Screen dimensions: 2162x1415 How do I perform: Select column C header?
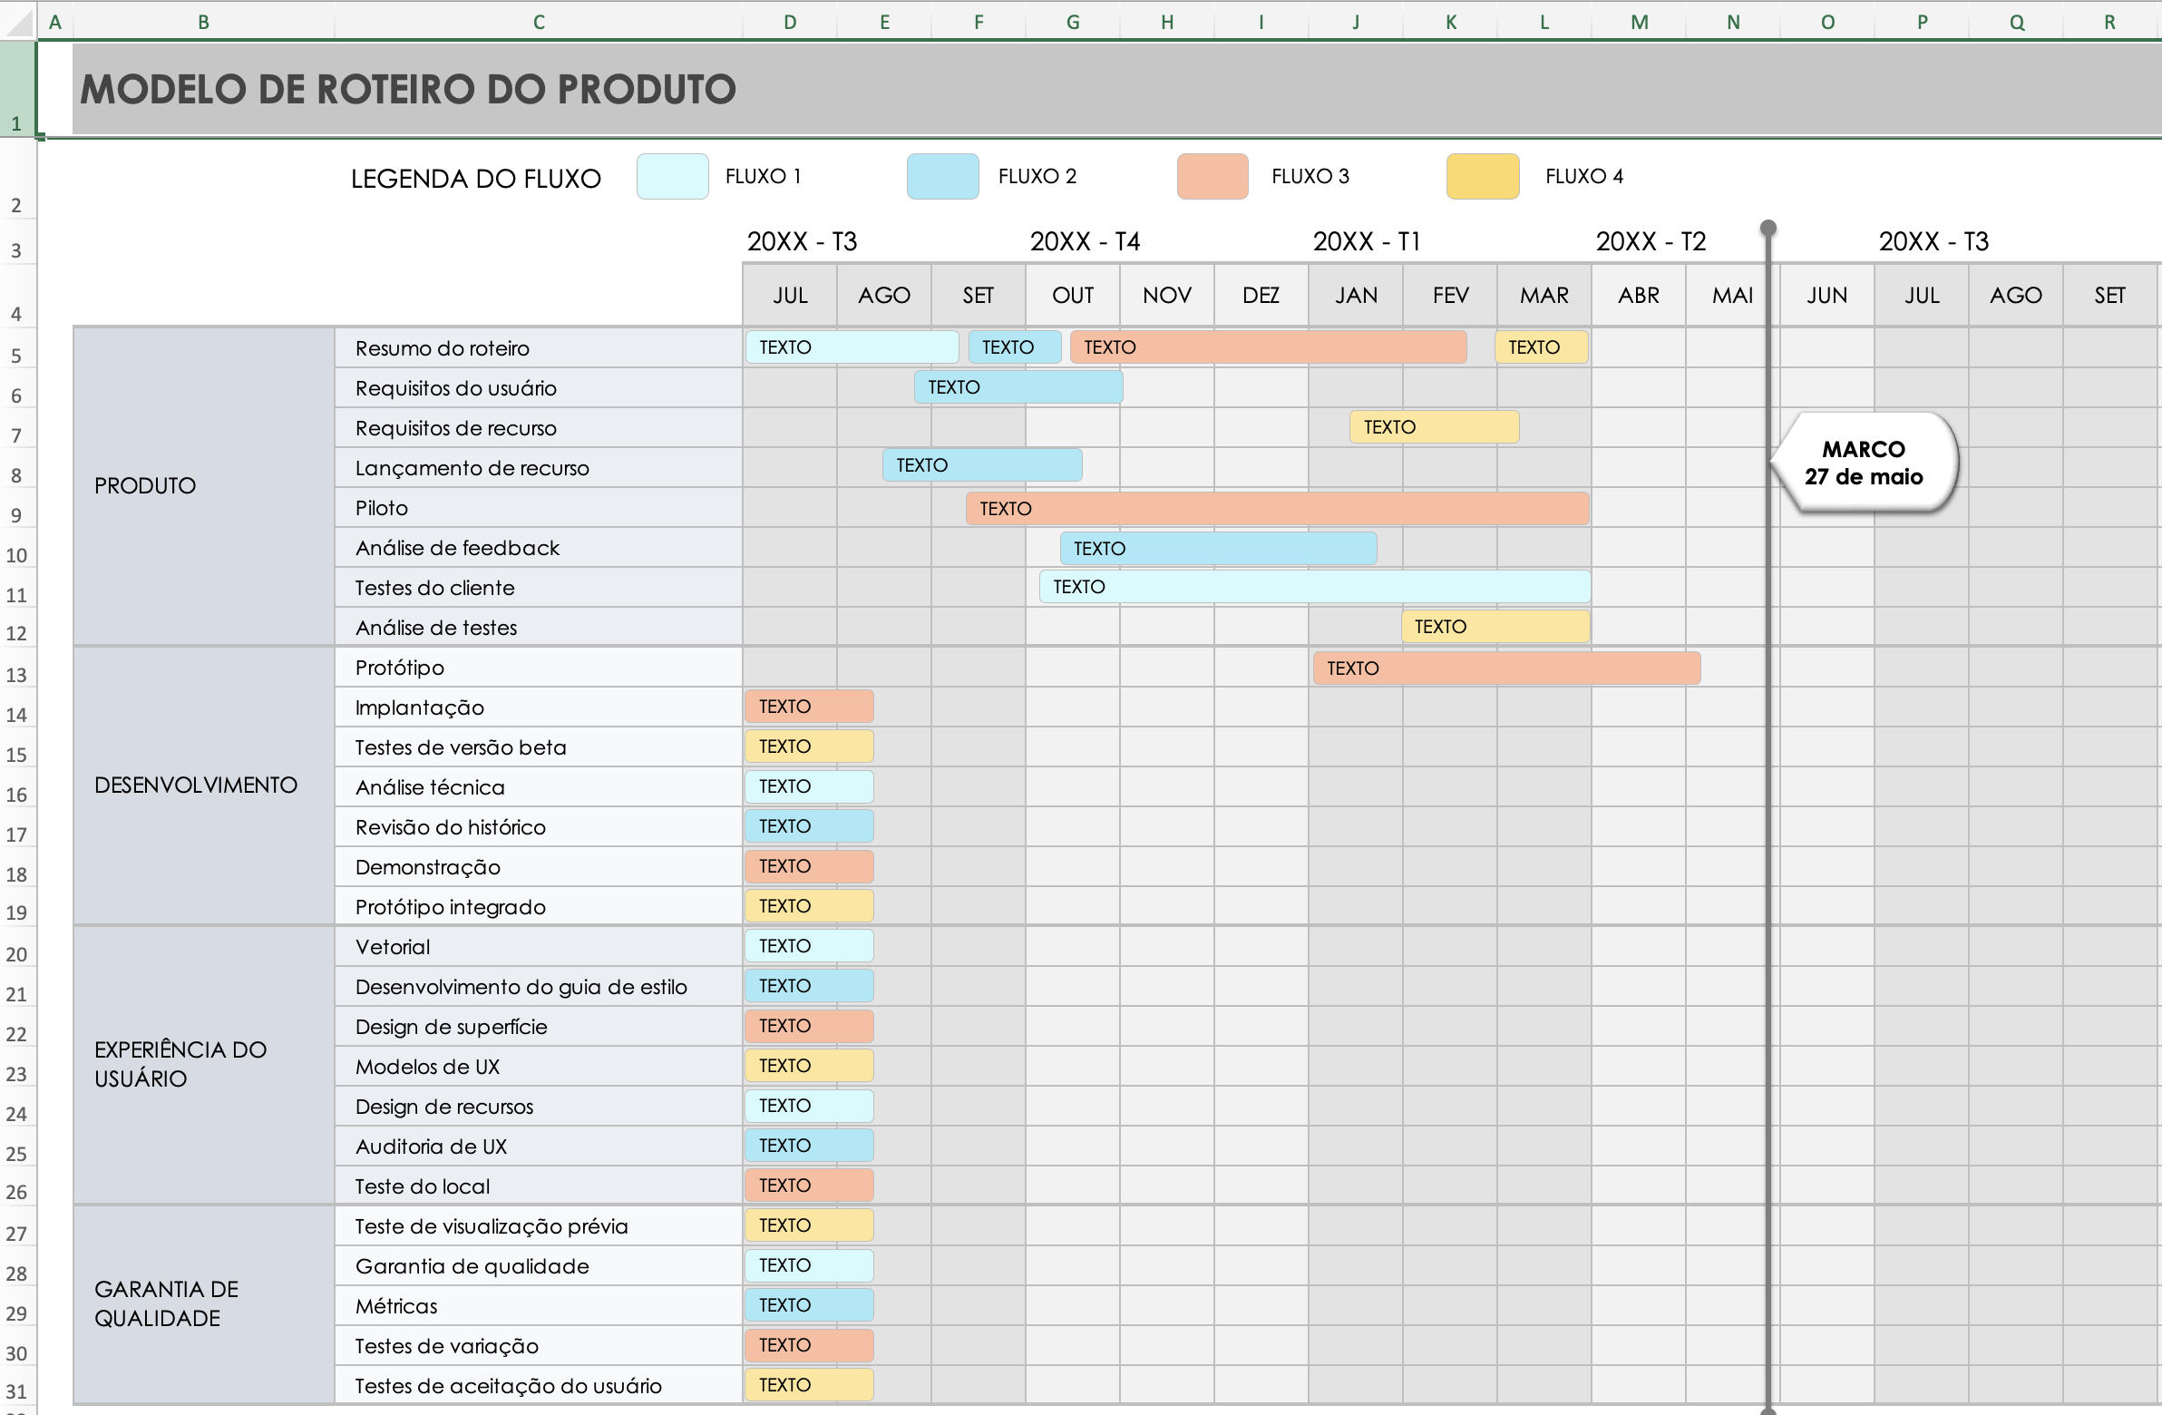coord(539,21)
